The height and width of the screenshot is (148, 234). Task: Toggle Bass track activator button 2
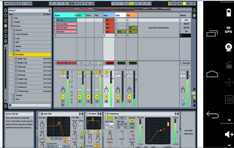[106, 97]
